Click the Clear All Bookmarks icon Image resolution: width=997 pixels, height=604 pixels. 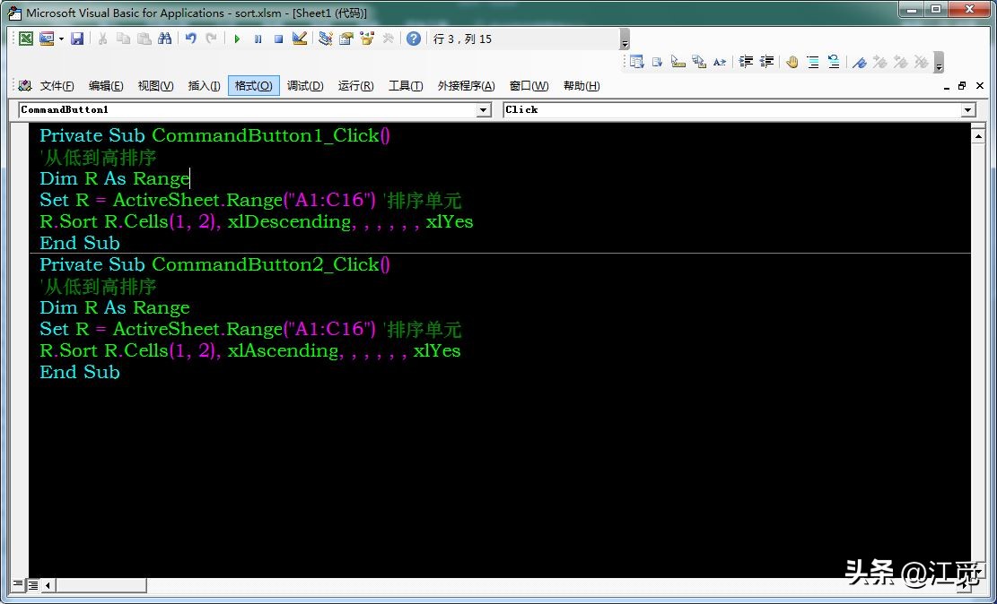click(x=922, y=62)
